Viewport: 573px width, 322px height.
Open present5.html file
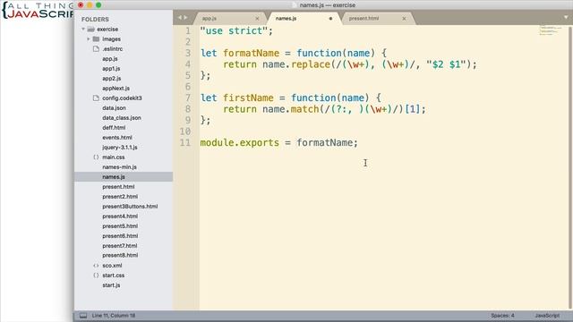(120, 226)
